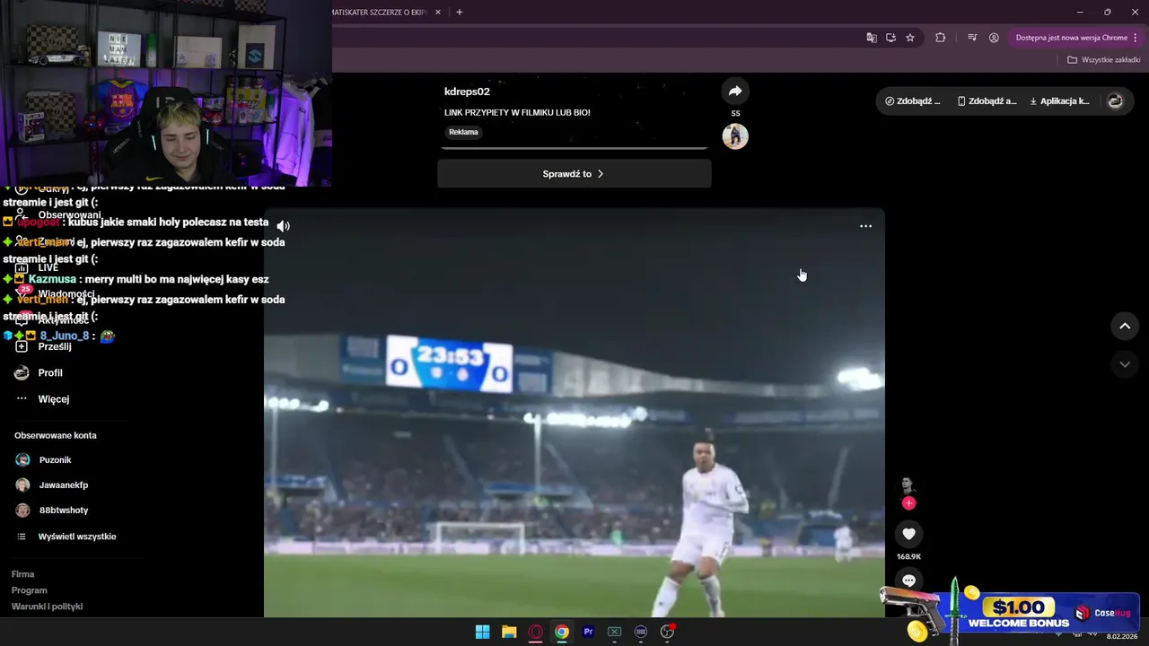Expand the Firma footer section

pyautogui.click(x=22, y=574)
